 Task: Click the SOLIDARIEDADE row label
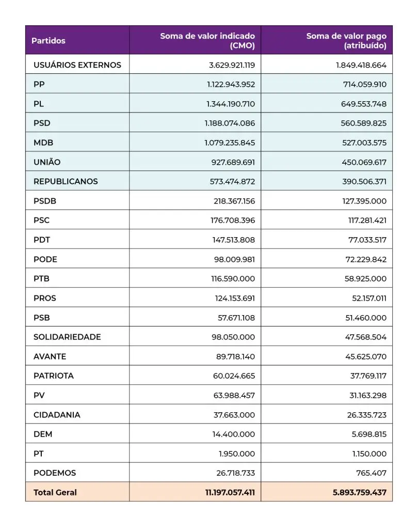tap(67, 337)
